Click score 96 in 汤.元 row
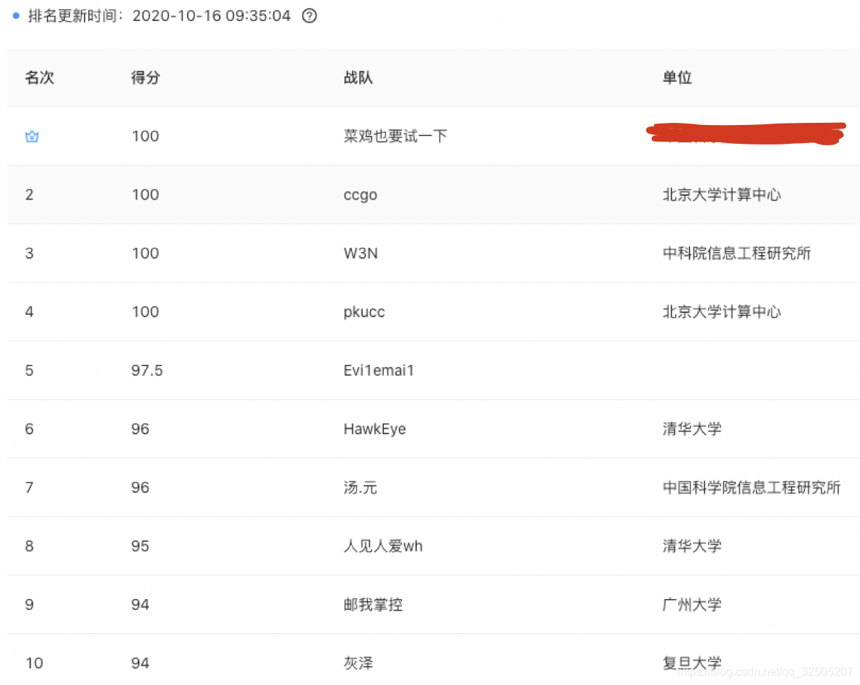 (140, 488)
